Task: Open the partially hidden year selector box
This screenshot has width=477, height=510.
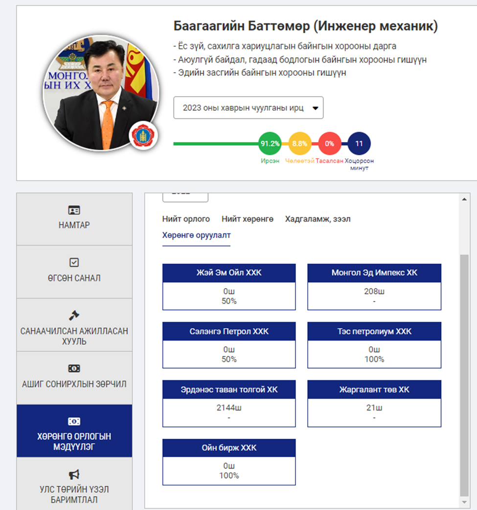Action: [185, 197]
